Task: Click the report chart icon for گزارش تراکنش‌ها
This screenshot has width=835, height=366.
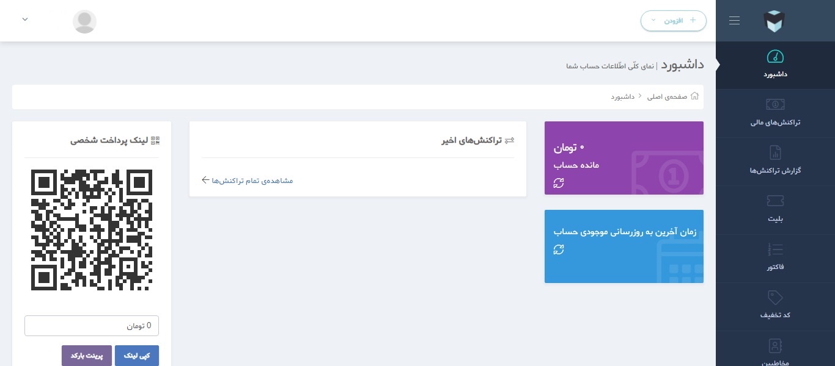Action: [x=775, y=152]
